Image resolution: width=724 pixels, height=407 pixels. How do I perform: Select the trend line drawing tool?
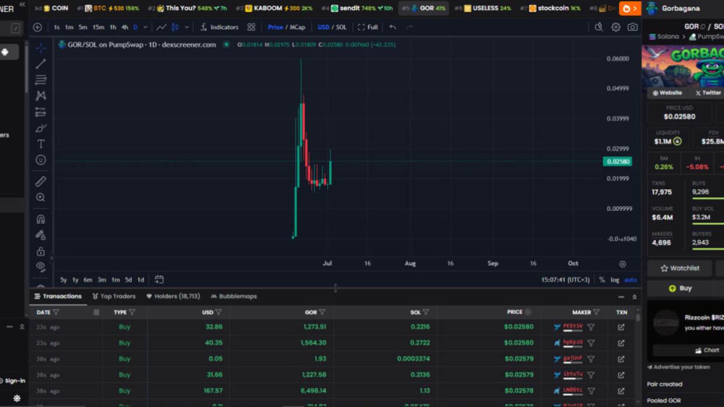coord(40,64)
